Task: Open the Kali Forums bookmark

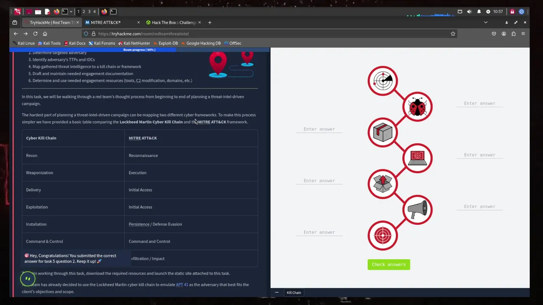Action: pyautogui.click(x=102, y=43)
